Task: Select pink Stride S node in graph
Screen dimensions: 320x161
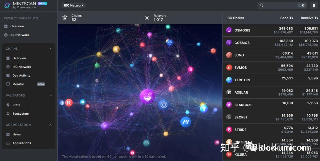Action: (x=191, y=69)
